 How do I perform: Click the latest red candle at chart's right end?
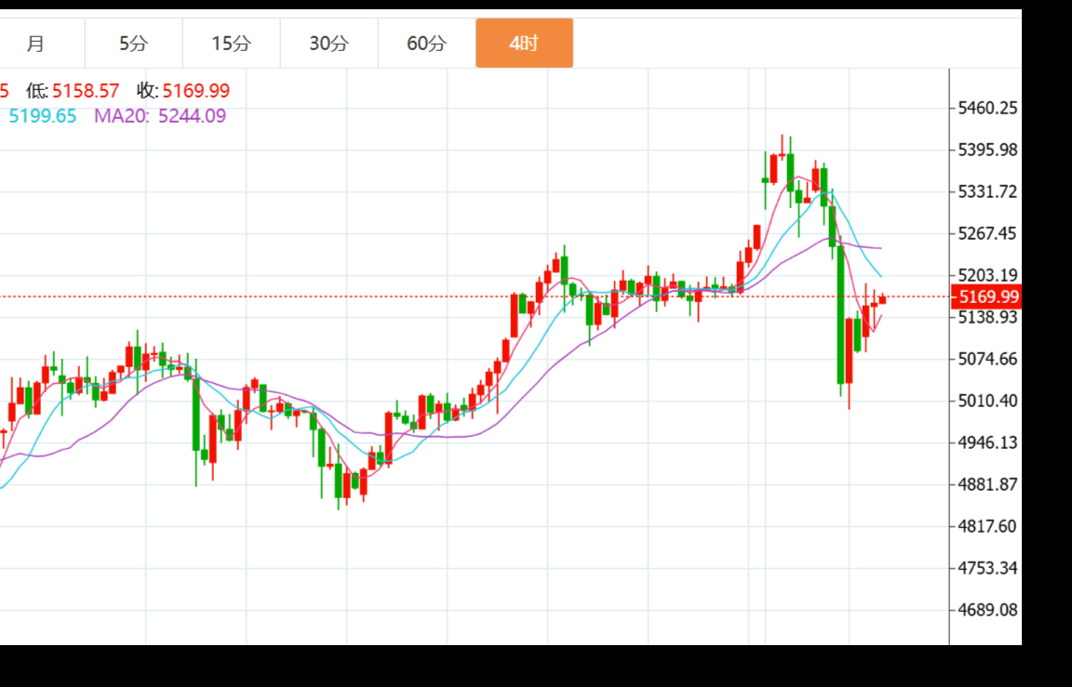click(882, 299)
